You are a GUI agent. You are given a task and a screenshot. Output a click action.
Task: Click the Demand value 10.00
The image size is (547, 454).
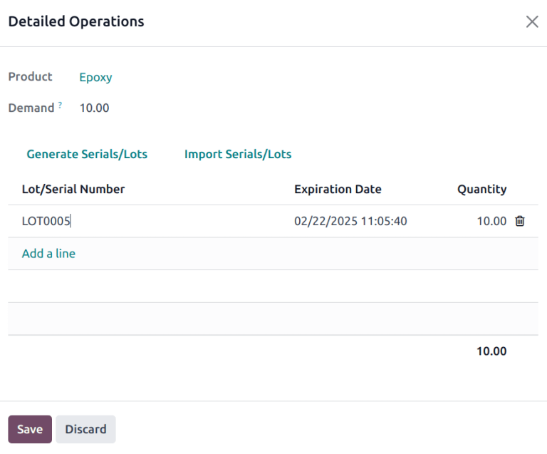coord(94,108)
